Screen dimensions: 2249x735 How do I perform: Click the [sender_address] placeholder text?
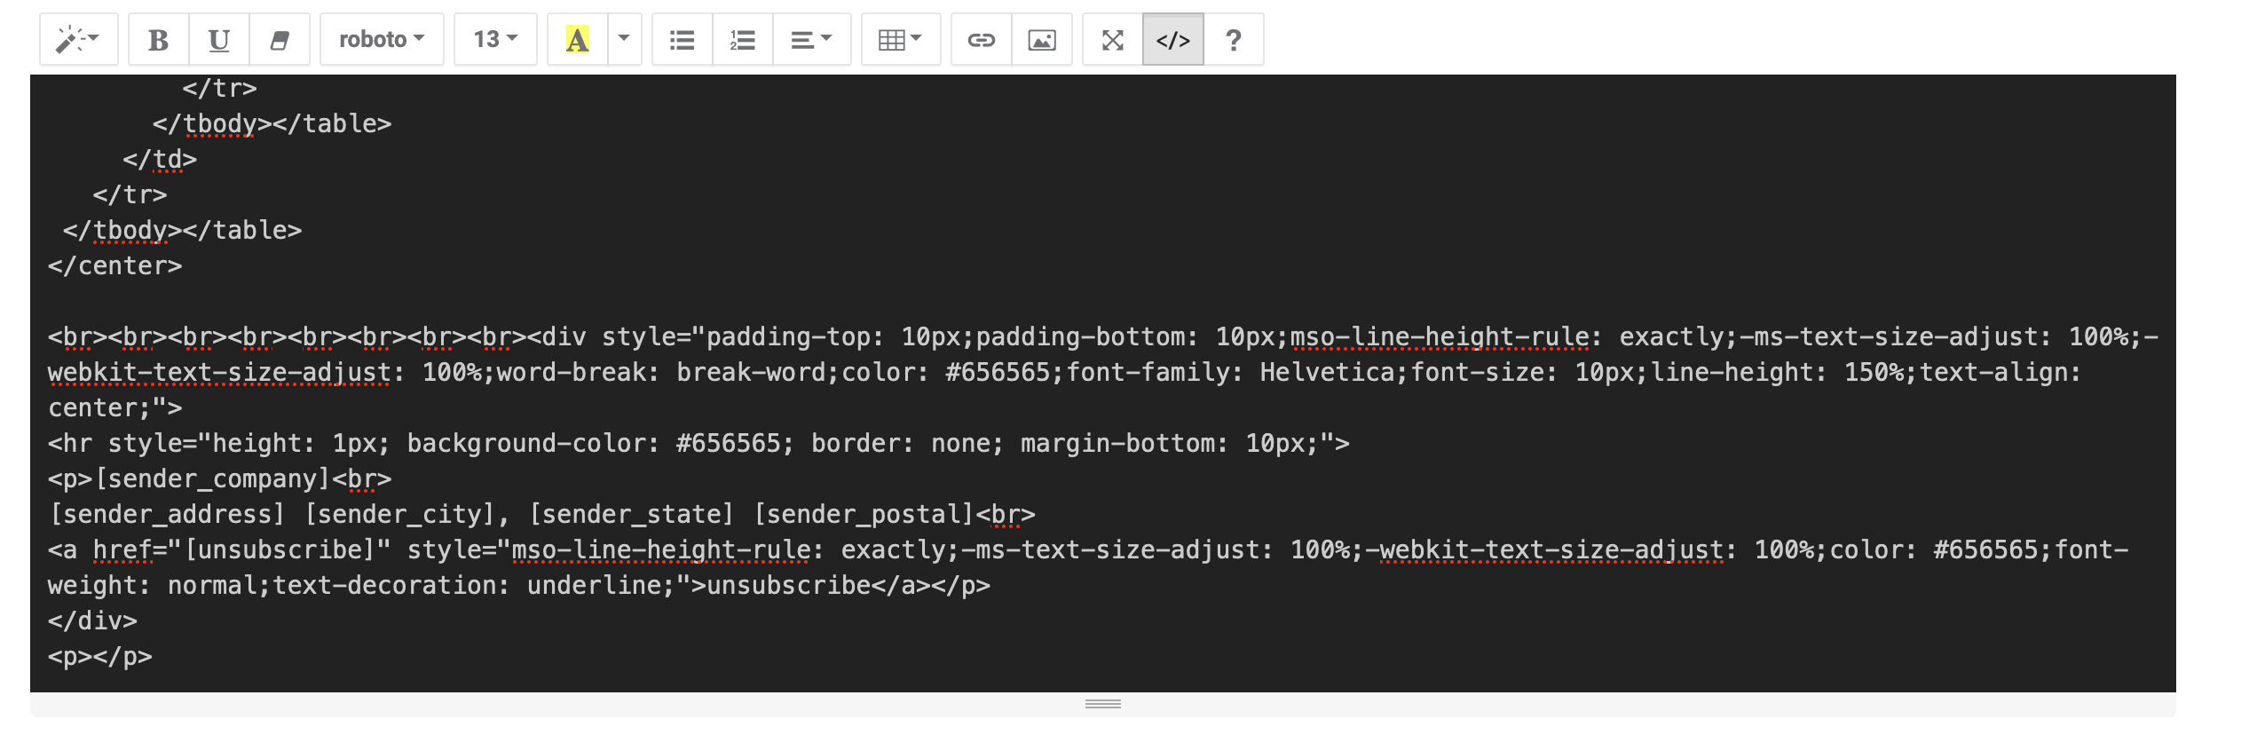[x=167, y=515]
